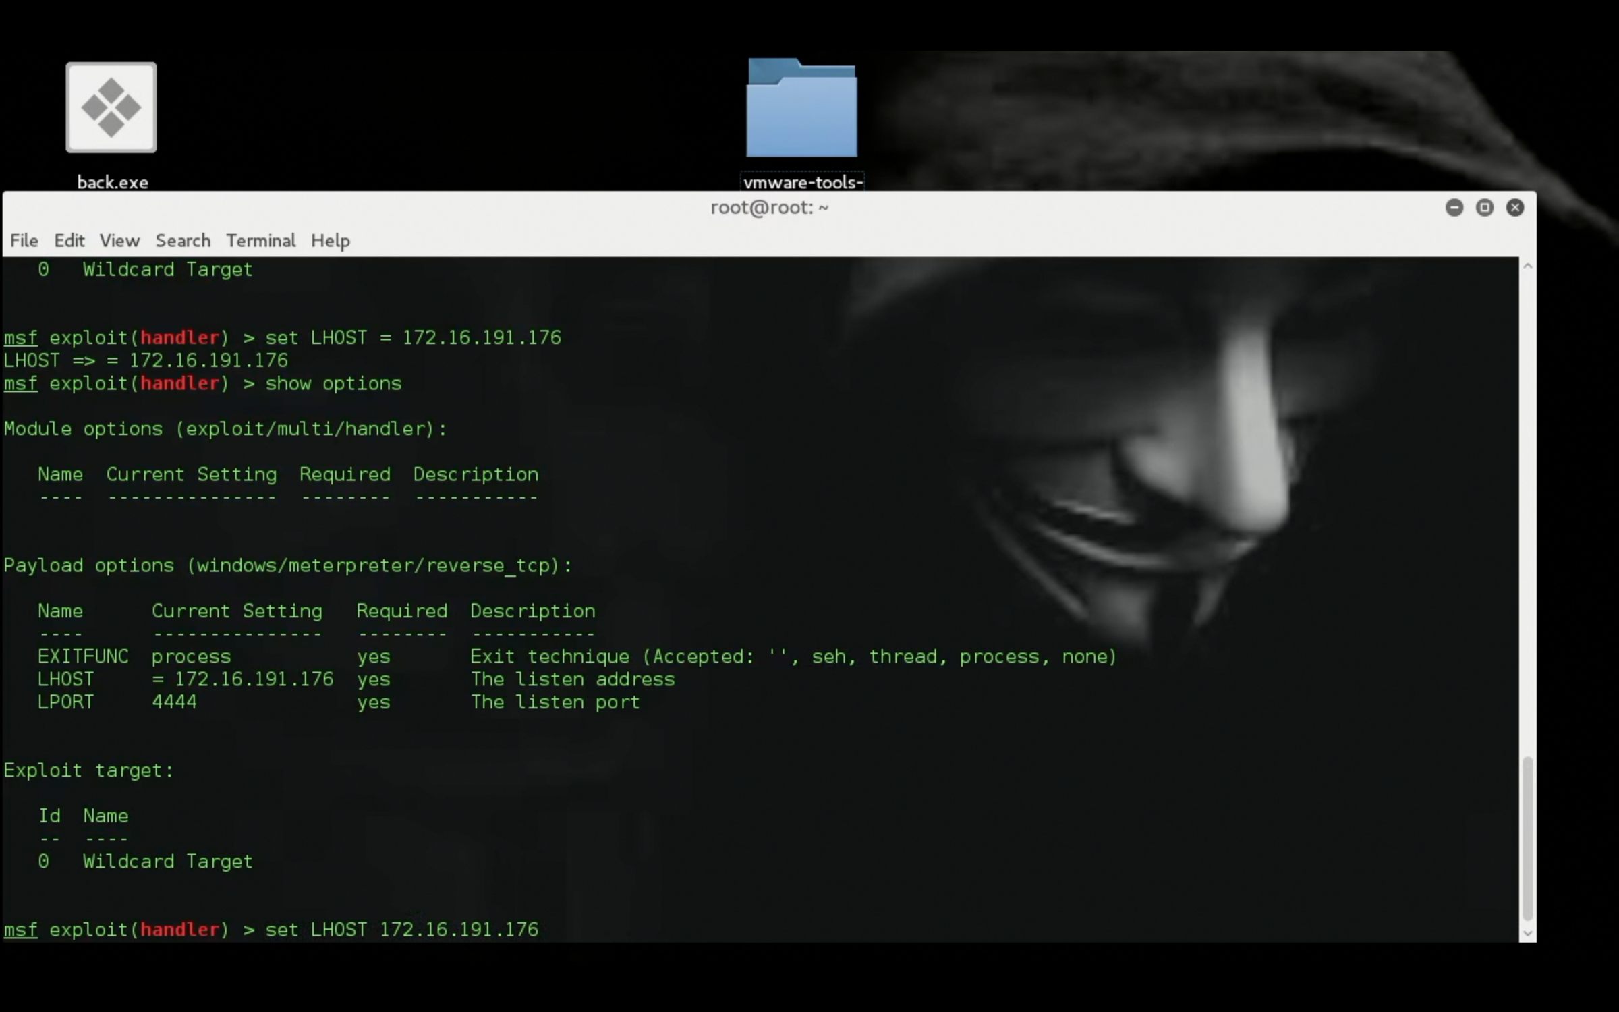Click the scrollbar up arrow
This screenshot has width=1619, height=1012.
pos(1527,265)
